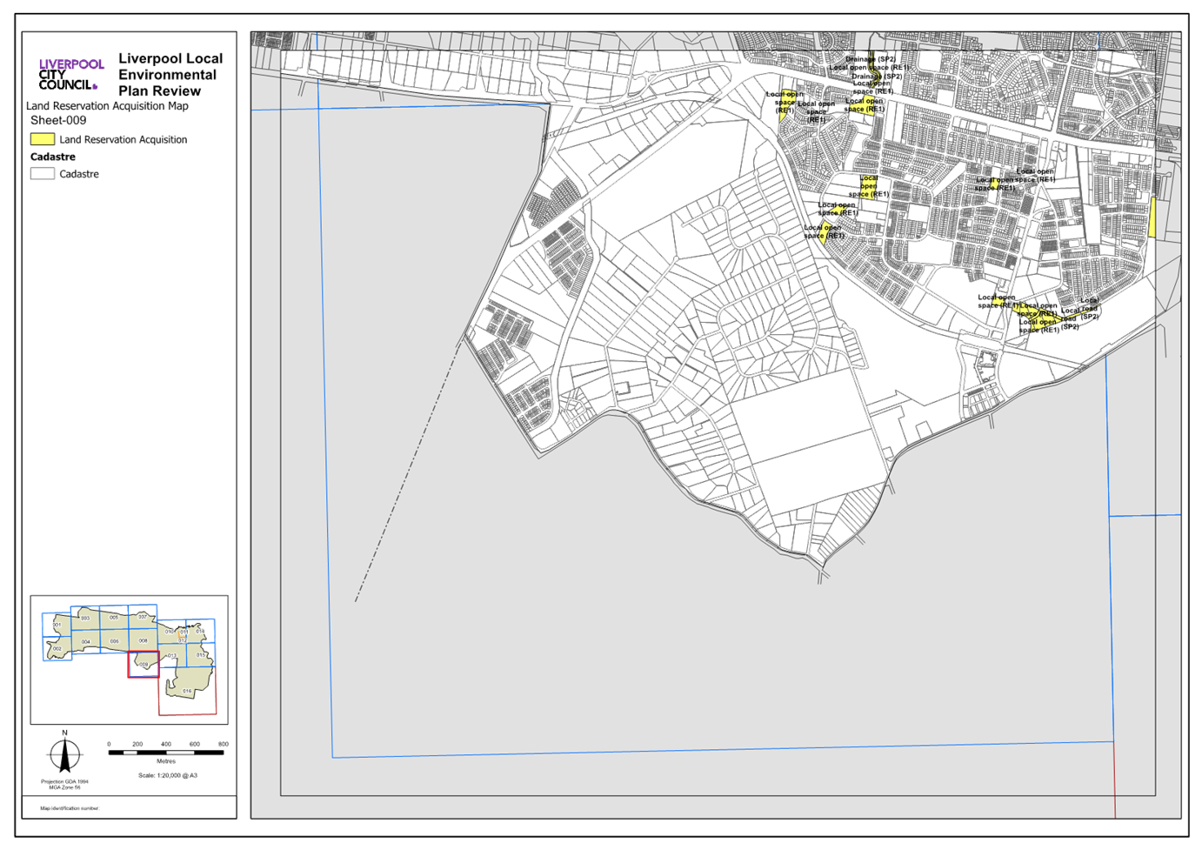Click the "800" mark on the scale bar

tap(223, 745)
